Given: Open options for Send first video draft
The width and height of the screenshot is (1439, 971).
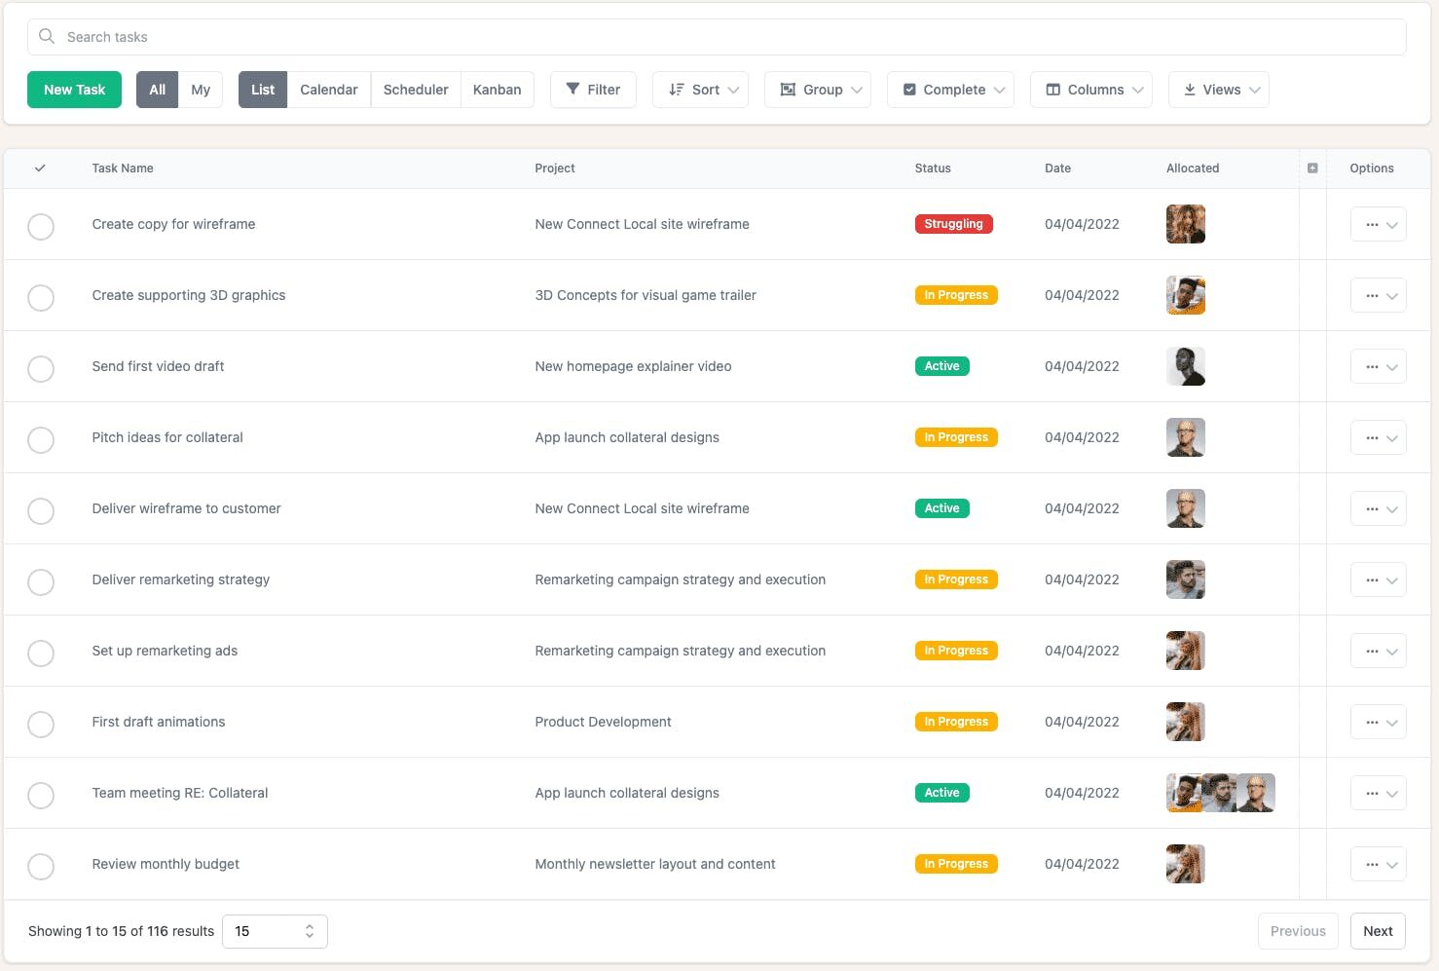Looking at the screenshot, I should point(1379,367).
